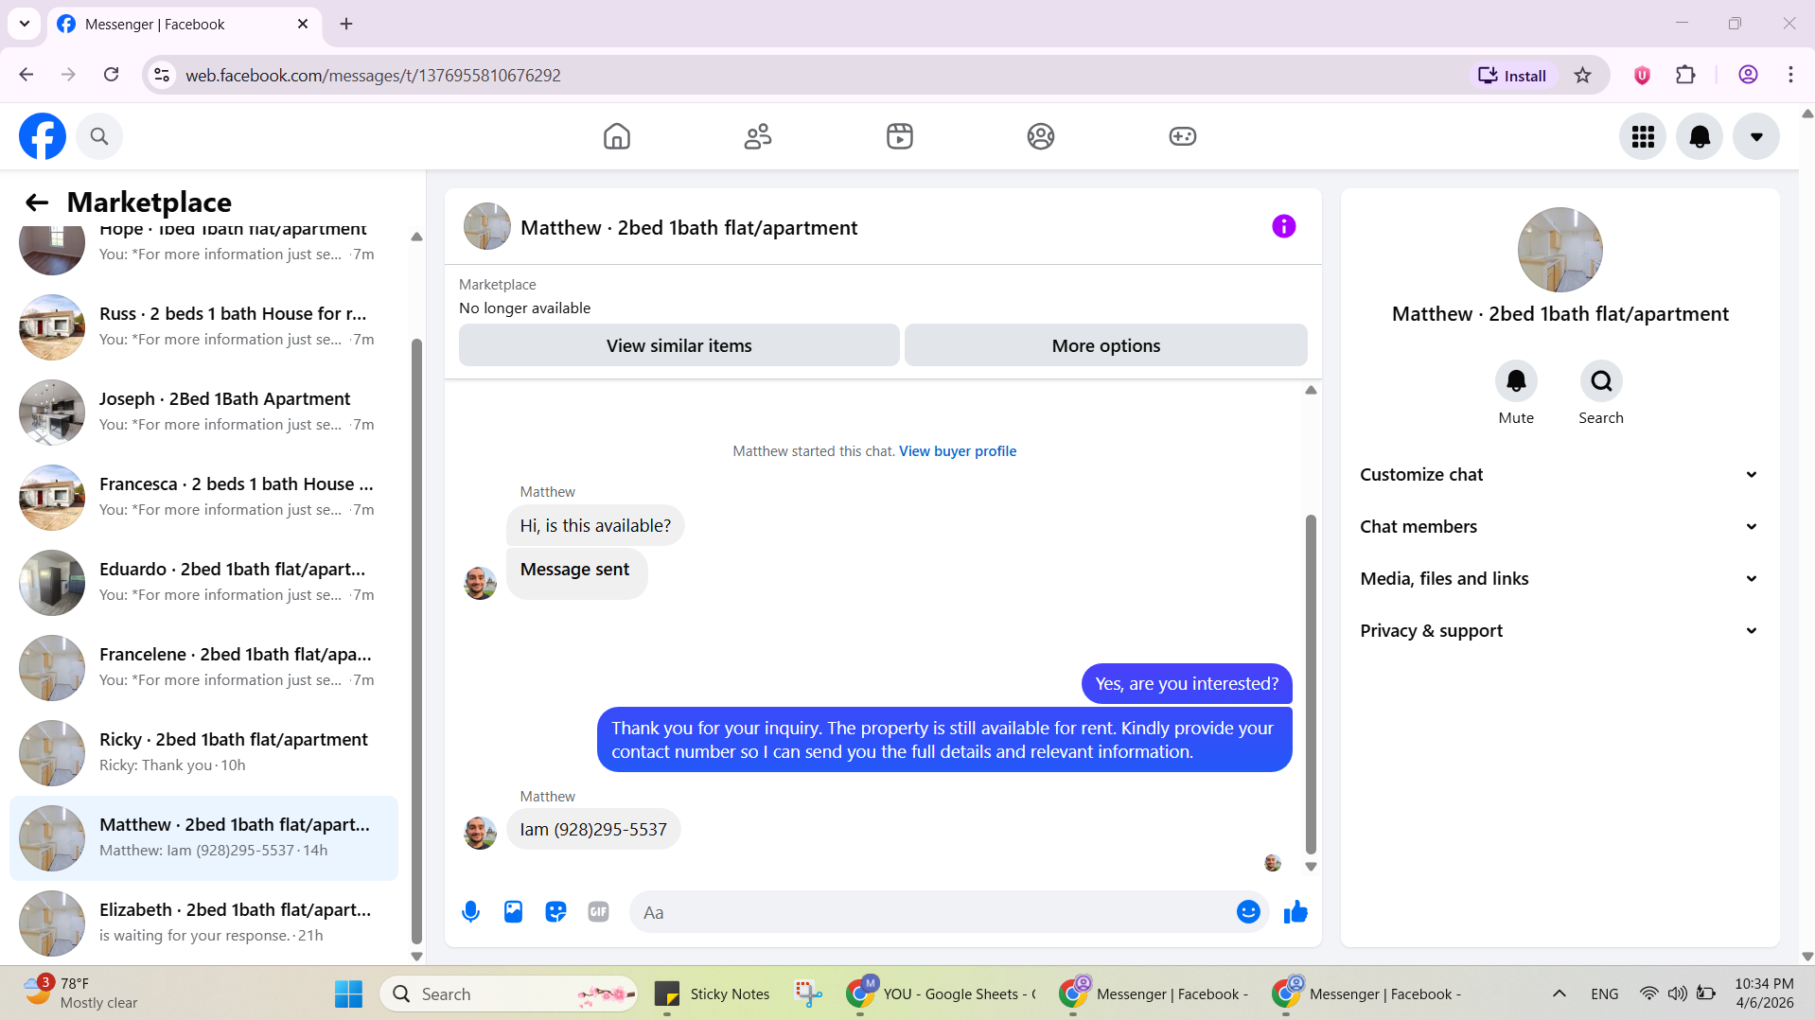This screenshot has width=1815, height=1020.
Task: Go to Home feed icon
Action: coord(617,136)
